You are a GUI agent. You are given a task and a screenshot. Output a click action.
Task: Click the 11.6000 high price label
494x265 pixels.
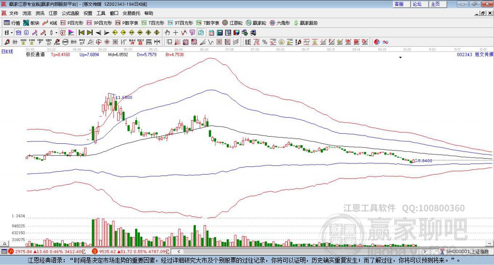point(124,97)
